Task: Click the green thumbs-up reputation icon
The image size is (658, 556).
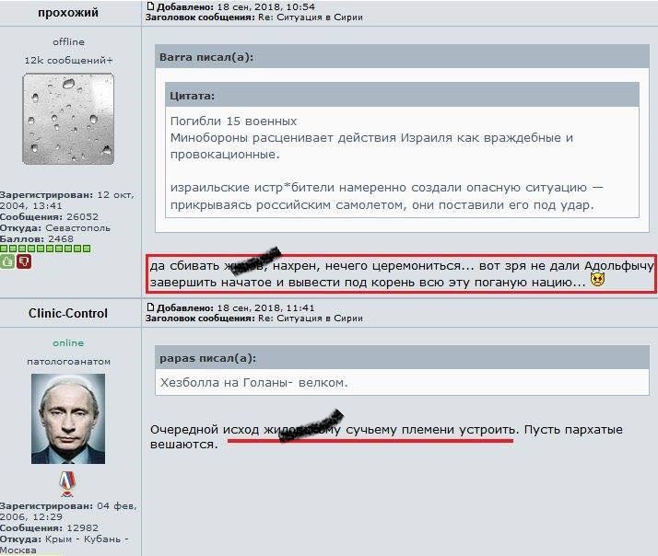Action: coord(6,261)
